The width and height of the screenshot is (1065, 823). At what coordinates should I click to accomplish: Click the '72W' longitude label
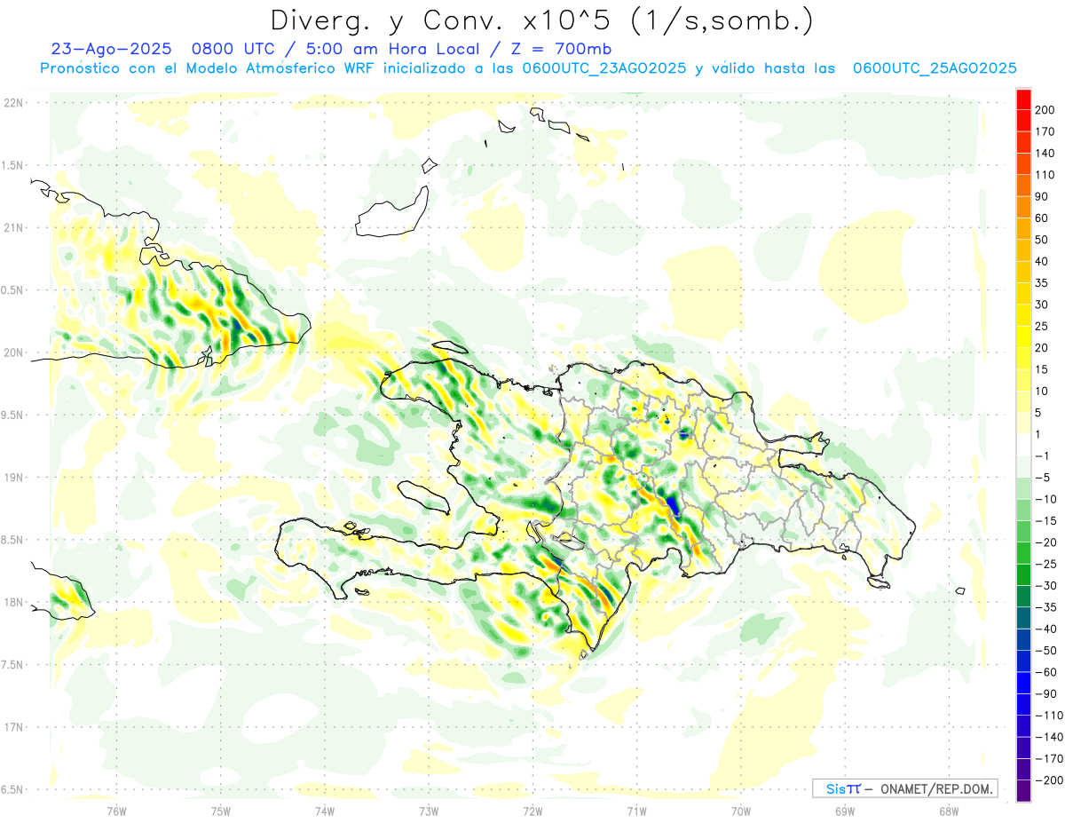532,811
